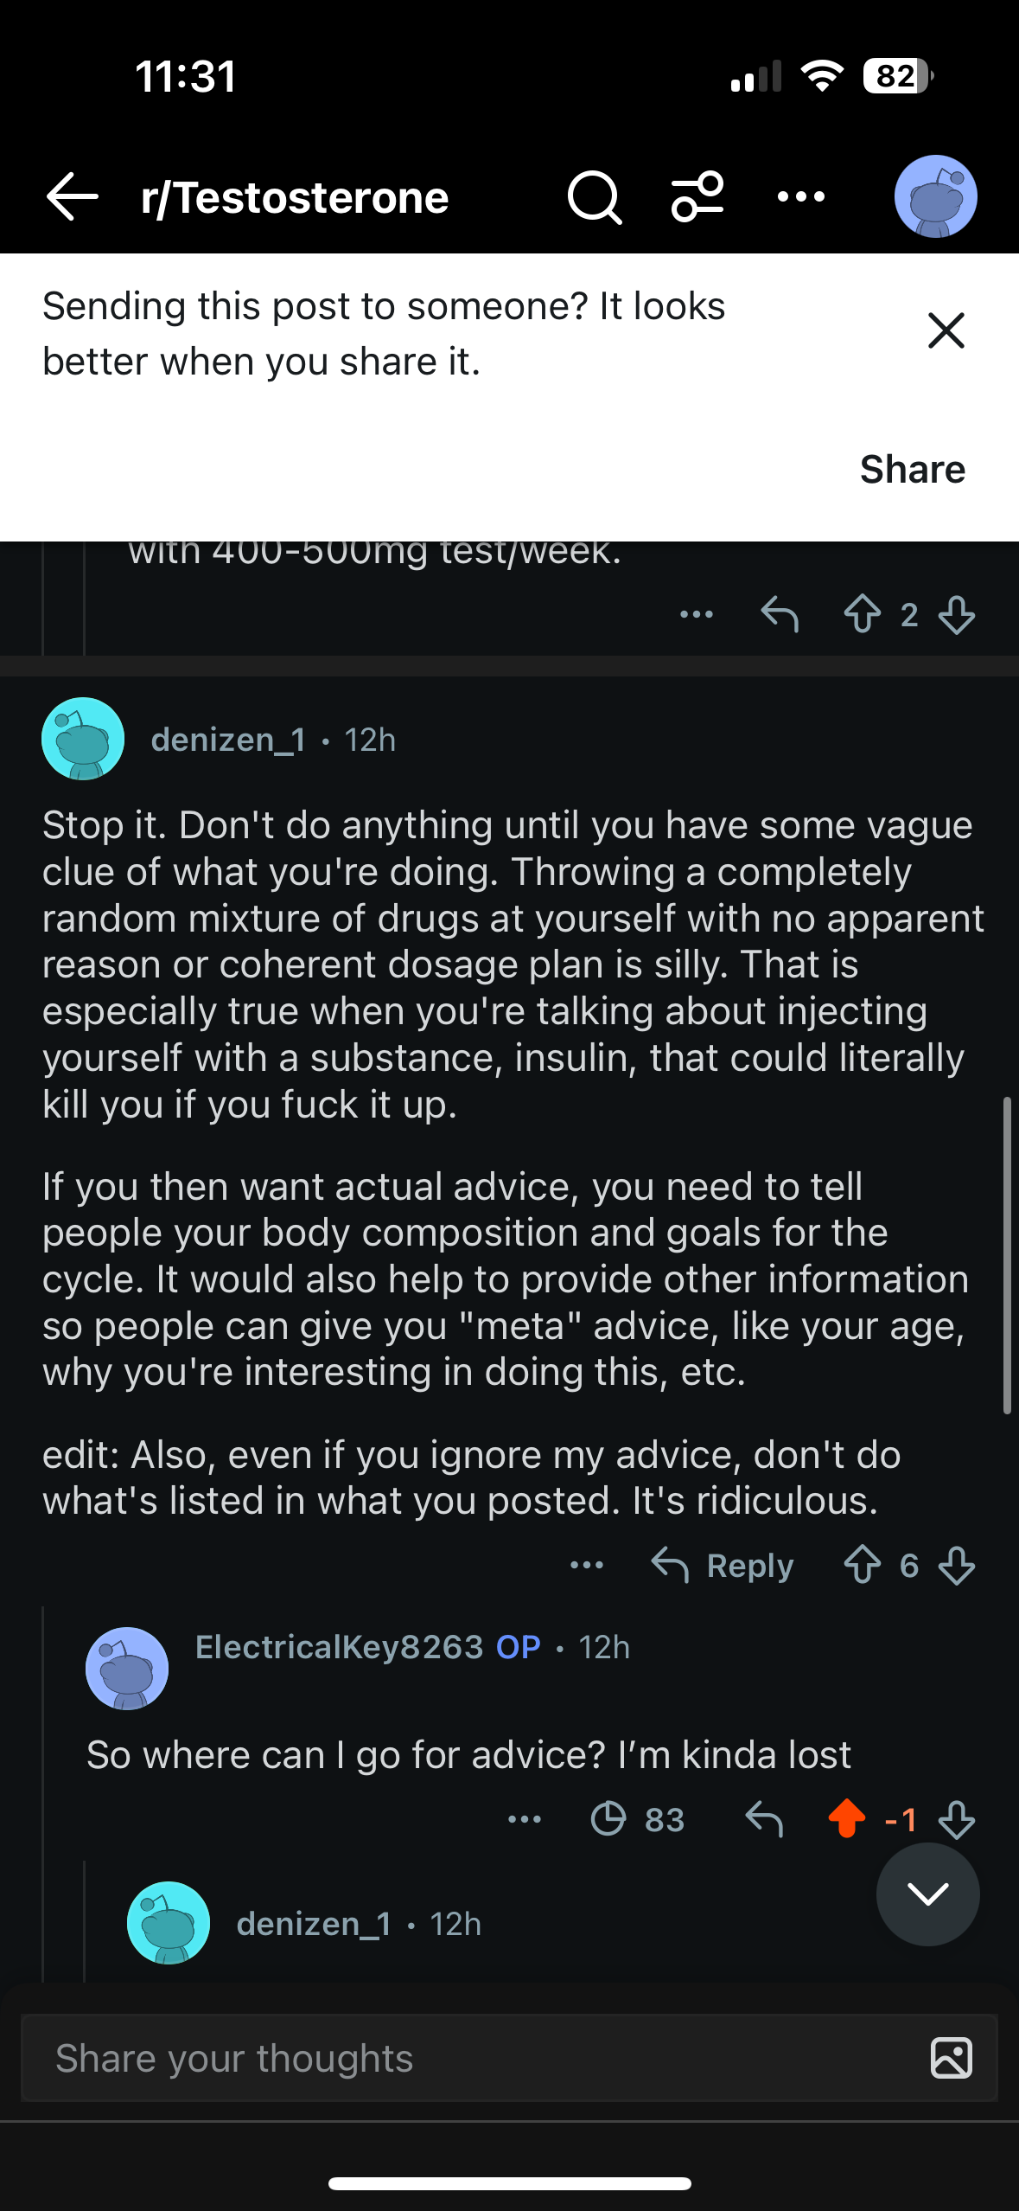Screen dimensions: 1019x2211
Task: Reply to denizen_1's comment
Action: tap(723, 1566)
